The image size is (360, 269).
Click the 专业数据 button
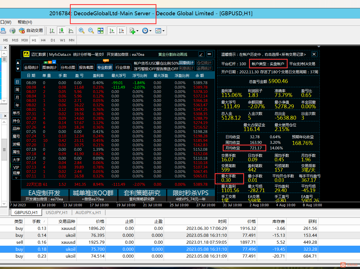coord(105,67)
